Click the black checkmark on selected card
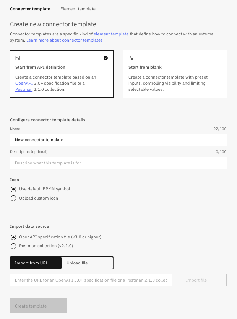 click(x=106, y=58)
